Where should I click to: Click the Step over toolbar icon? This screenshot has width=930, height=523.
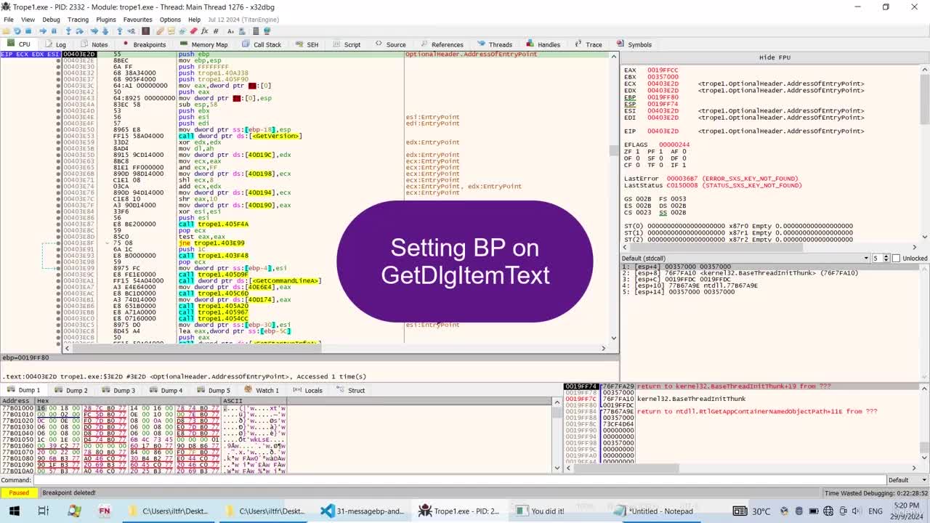click(x=79, y=31)
